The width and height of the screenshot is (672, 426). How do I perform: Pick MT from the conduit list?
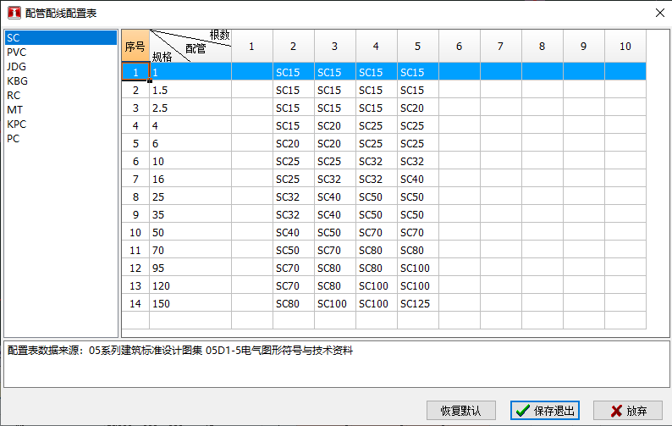point(14,109)
